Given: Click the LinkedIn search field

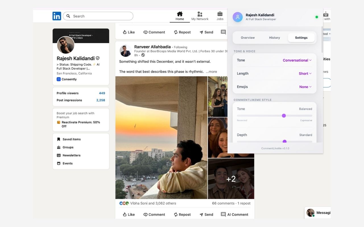Looking at the screenshot, I should click(98, 16).
